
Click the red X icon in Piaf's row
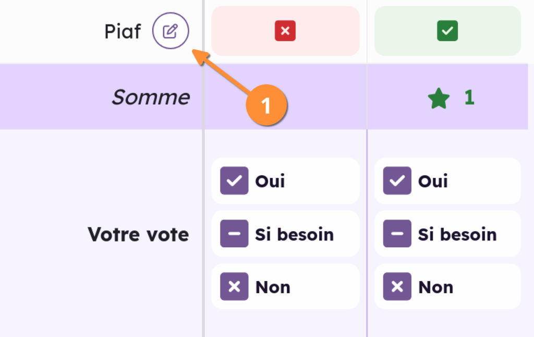tap(285, 31)
